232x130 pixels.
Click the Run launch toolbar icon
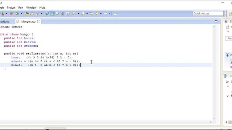[x=2, y=14]
